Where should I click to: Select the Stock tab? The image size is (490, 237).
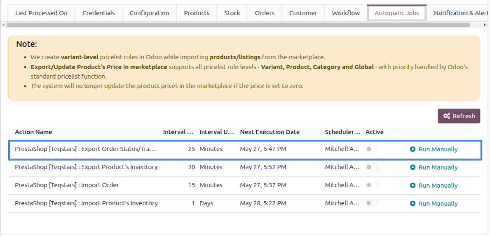pyautogui.click(x=232, y=13)
